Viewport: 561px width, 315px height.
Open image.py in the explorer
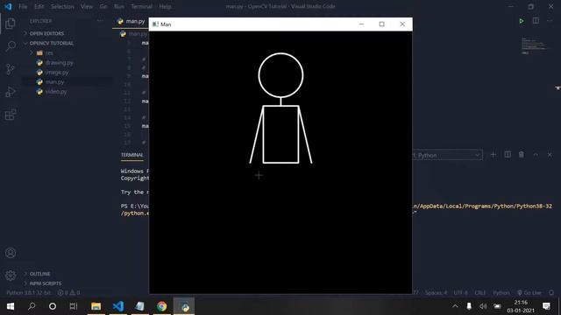56,72
